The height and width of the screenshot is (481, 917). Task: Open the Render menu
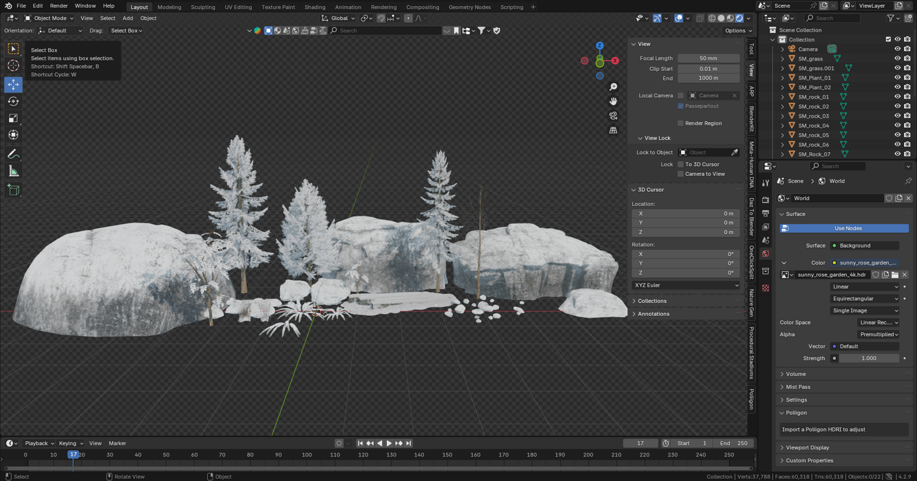click(59, 6)
